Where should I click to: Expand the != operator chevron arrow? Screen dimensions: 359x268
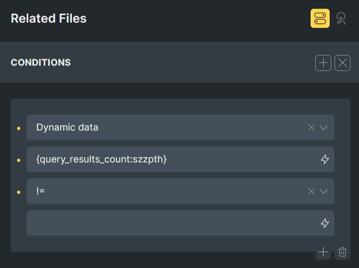pyautogui.click(x=323, y=191)
